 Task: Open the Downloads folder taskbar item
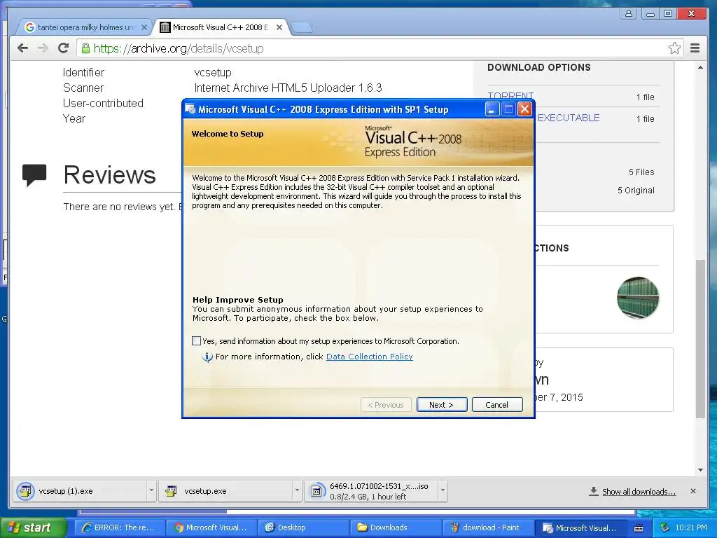[395, 527]
